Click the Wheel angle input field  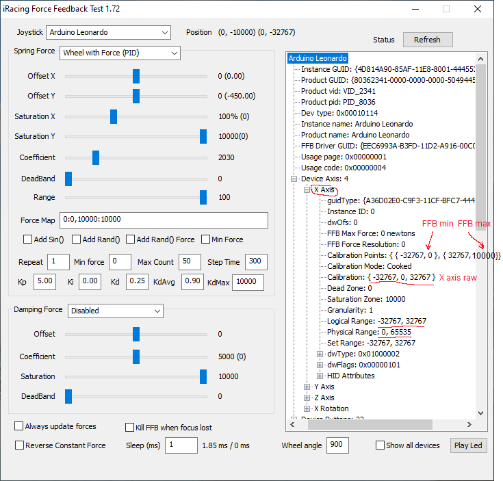pos(337,445)
